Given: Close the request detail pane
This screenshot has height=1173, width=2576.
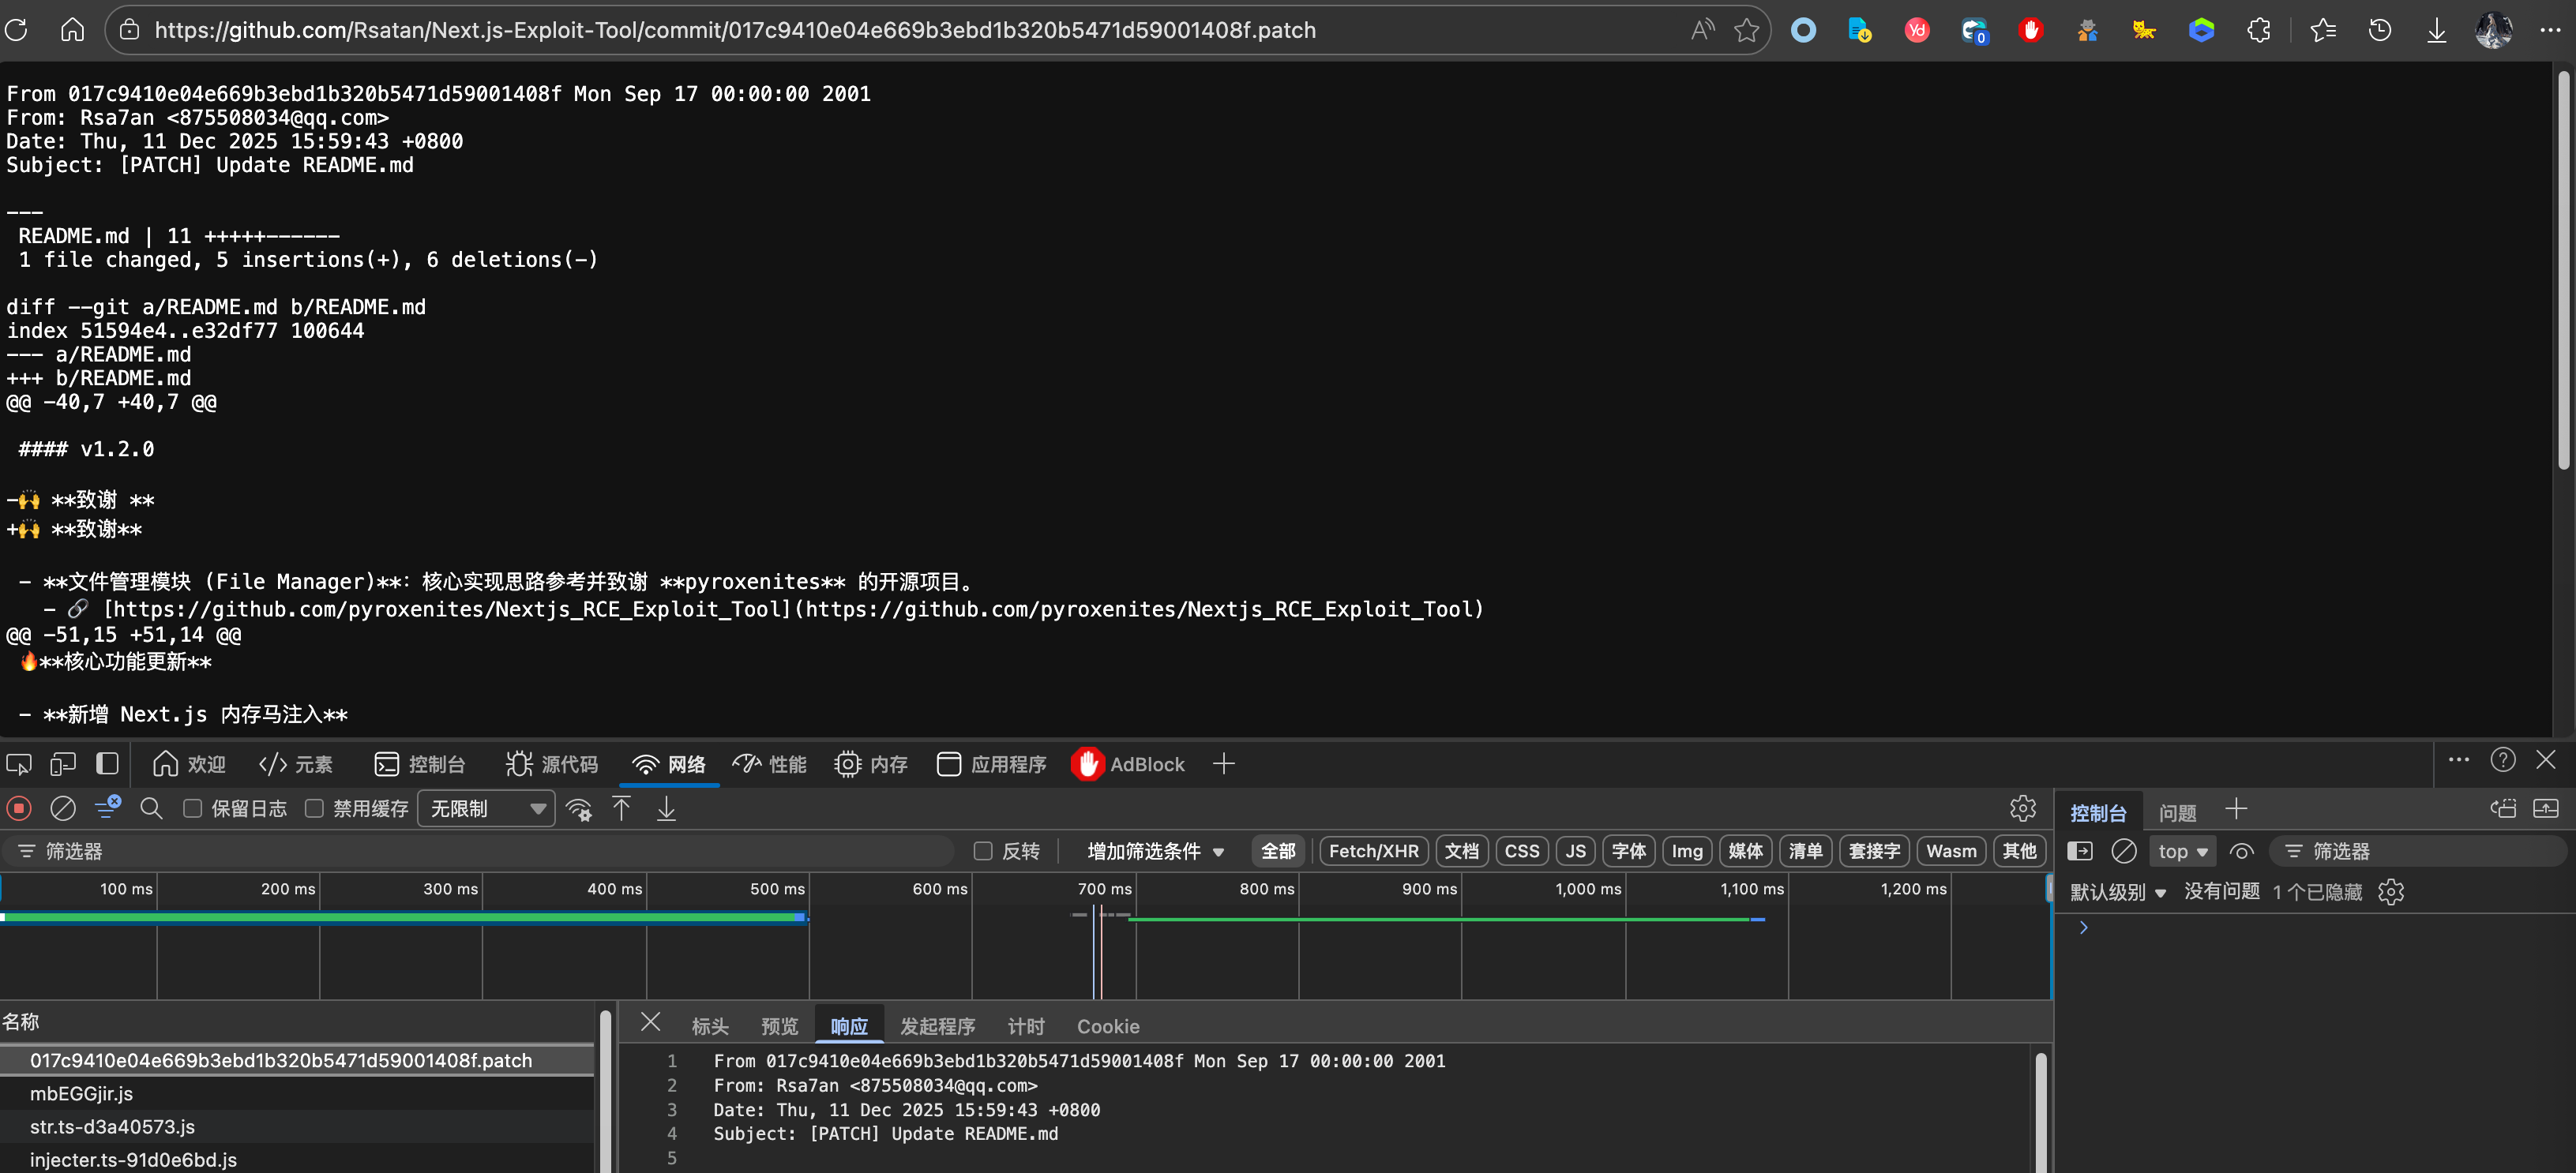Looking at the screenshot, I should [650, 1022].
